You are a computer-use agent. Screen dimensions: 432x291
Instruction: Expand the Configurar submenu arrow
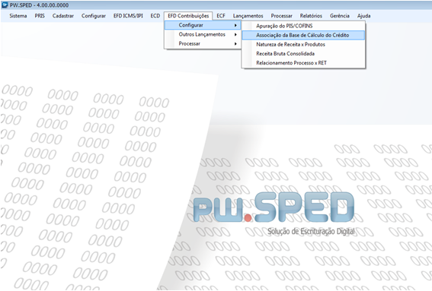point(235,25)
